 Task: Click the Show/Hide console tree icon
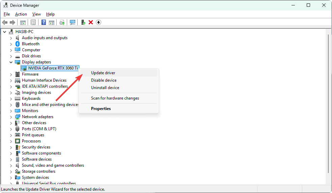23,22
